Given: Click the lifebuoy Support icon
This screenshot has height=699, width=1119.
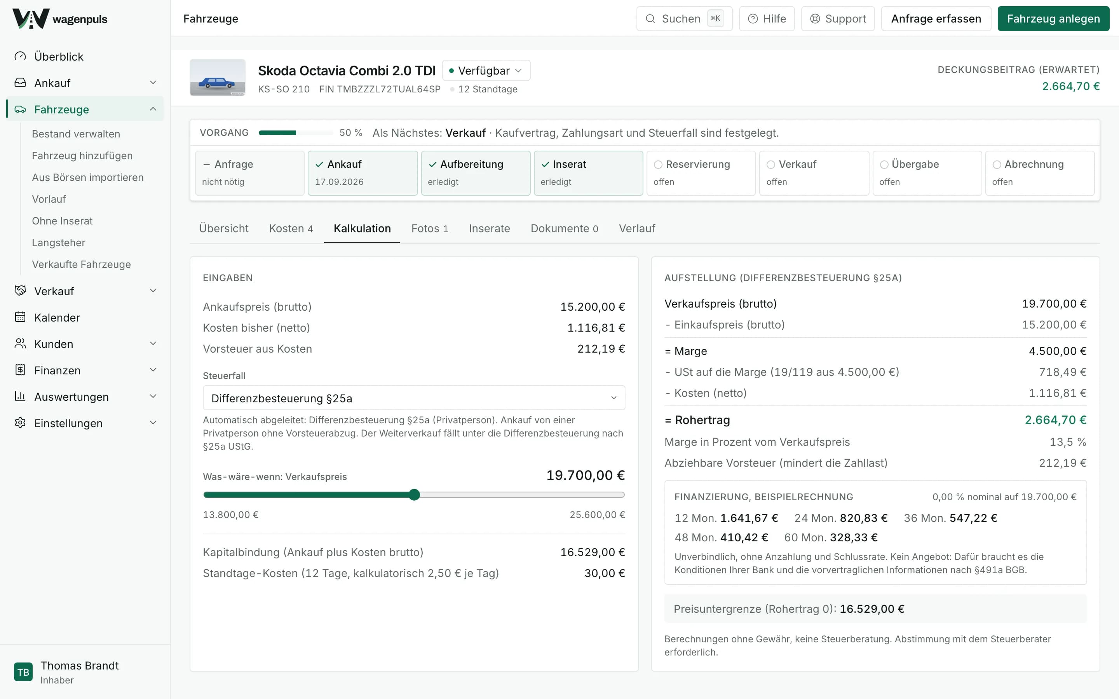Looking at the screenshot, I should 815,19.
